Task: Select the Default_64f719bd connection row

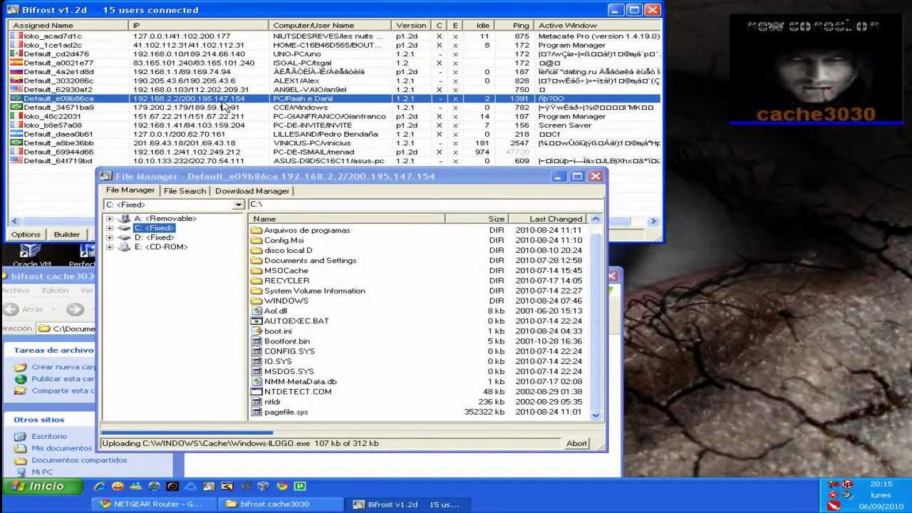Action: (x=335, y=161)
